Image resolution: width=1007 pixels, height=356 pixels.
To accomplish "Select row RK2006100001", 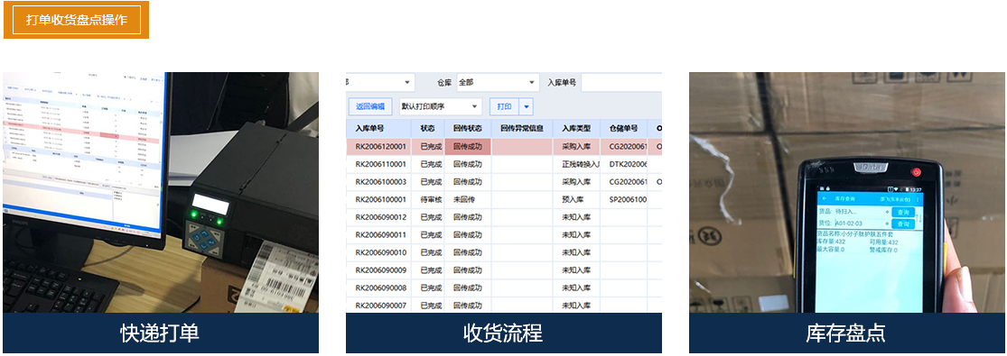I will click(504, 199).
